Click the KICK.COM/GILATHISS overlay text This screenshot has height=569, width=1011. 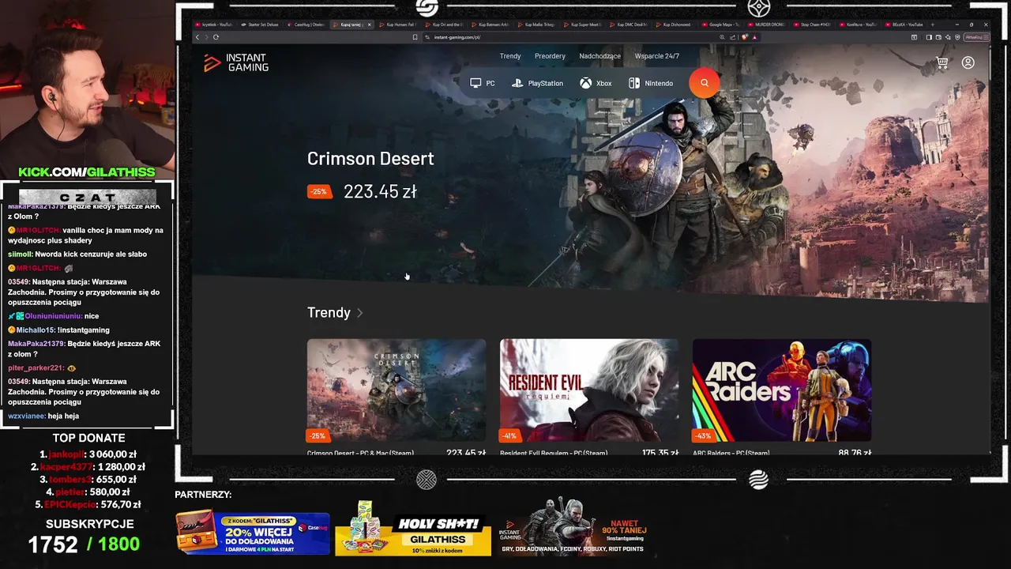click(87, 172)
